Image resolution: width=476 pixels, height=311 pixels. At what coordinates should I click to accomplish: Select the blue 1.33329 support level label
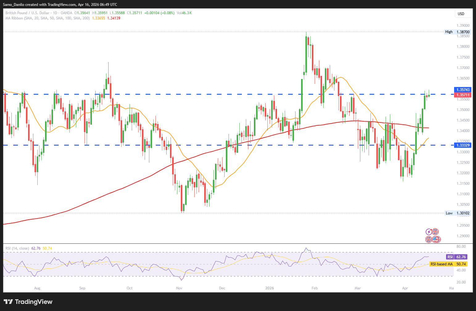coord(463,145)
